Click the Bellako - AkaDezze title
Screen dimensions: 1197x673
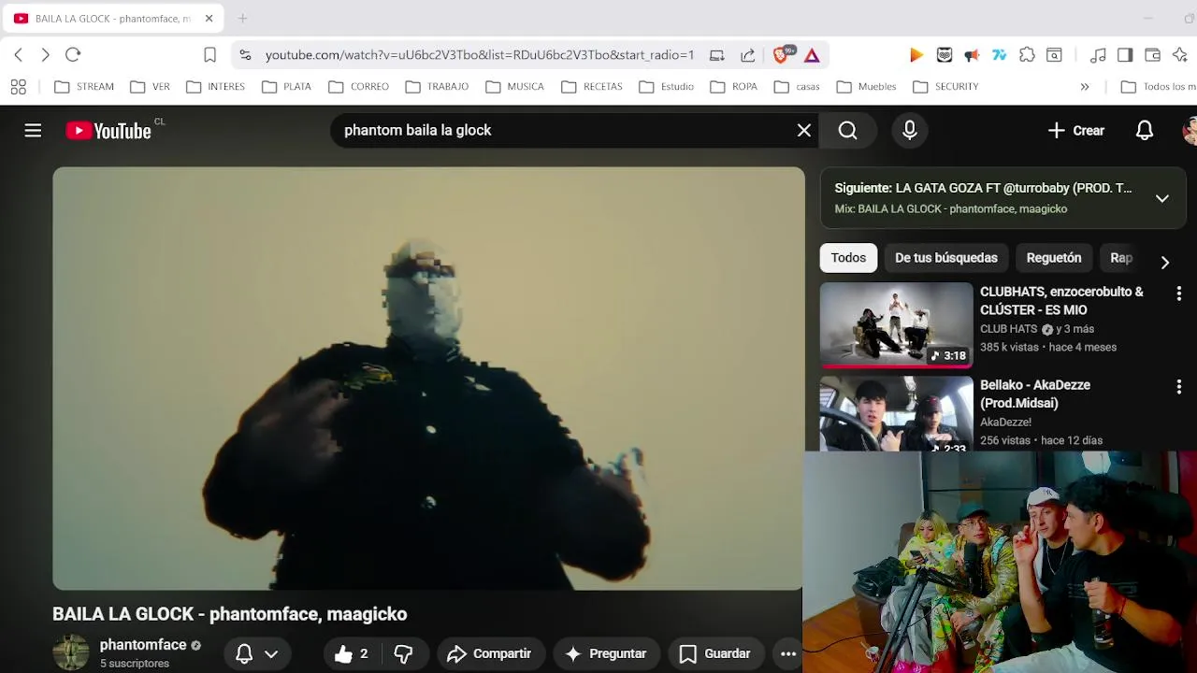[x=1035, y=394]
